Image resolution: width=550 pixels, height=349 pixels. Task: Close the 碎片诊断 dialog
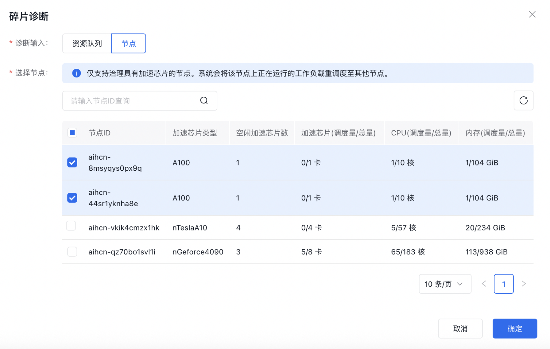coord(532,14)
